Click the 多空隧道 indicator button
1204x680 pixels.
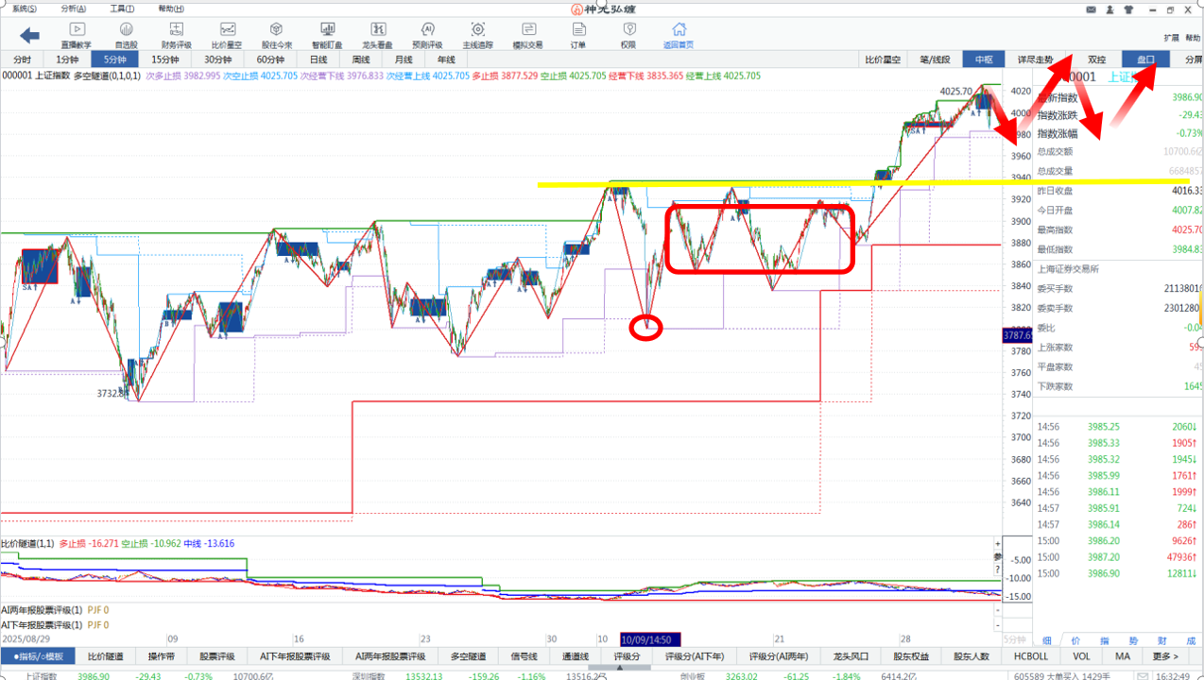coord(469,656)
